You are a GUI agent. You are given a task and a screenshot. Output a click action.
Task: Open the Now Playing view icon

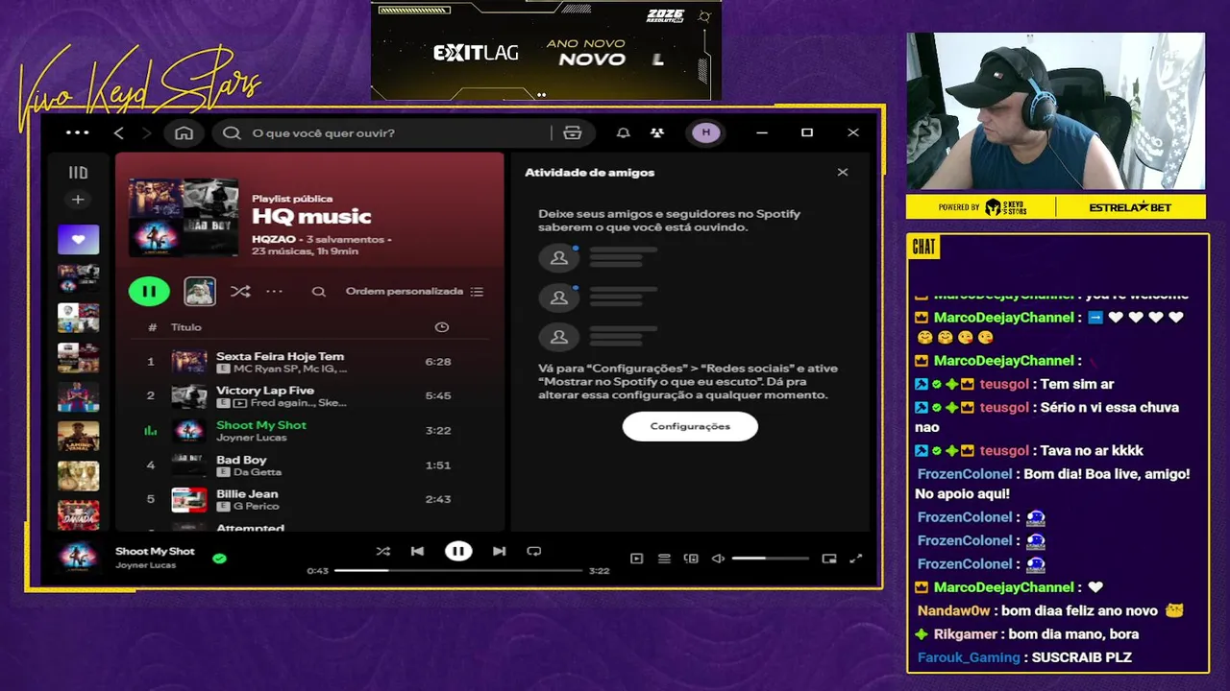(636, 559)
